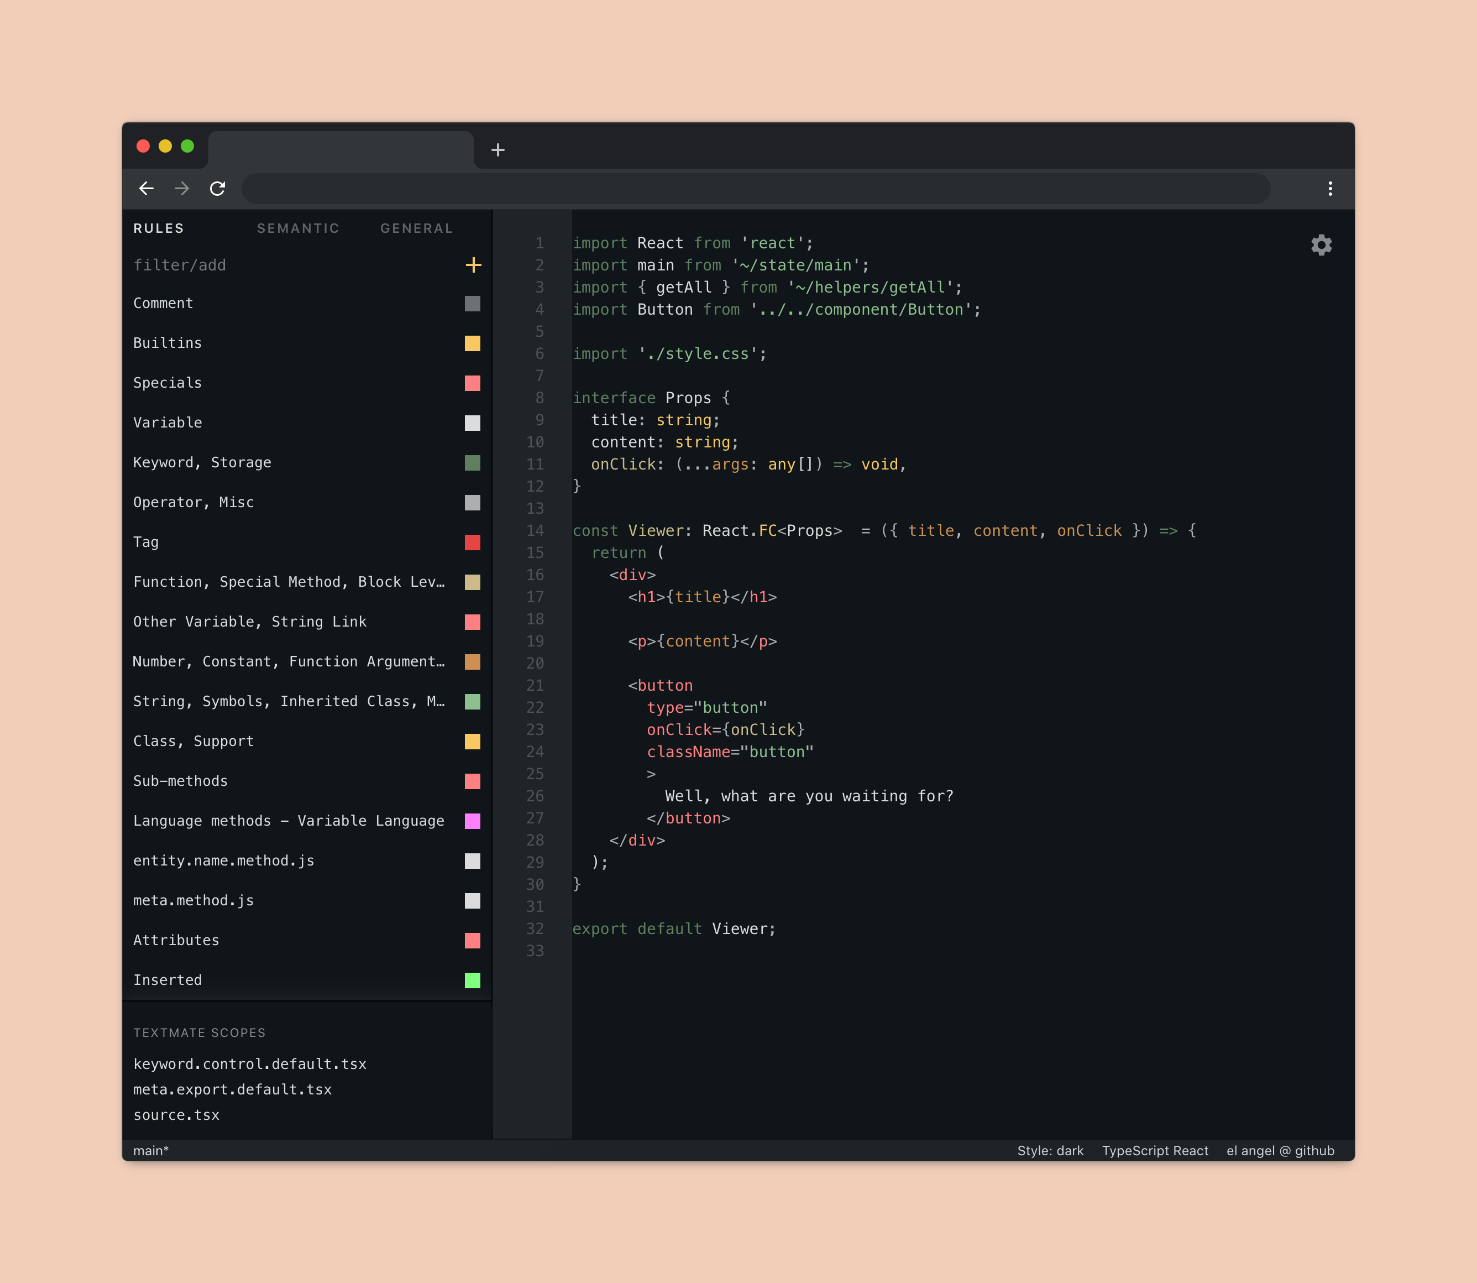
Task: Open the el angel @ github link
Action: point(1280,1150)
